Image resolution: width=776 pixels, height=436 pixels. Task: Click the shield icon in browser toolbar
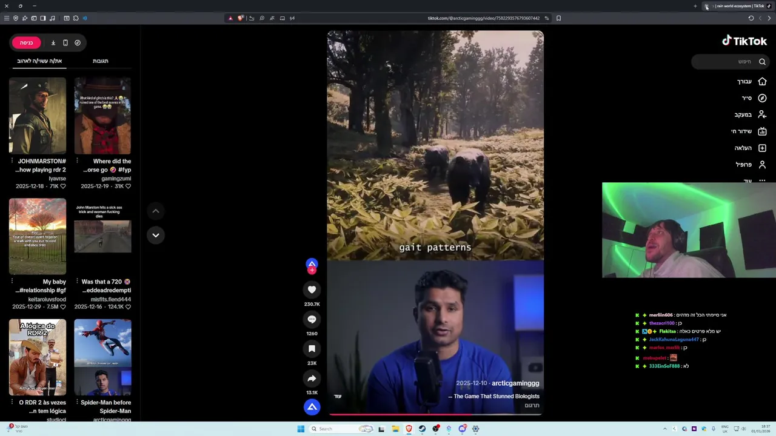[16, 18]
